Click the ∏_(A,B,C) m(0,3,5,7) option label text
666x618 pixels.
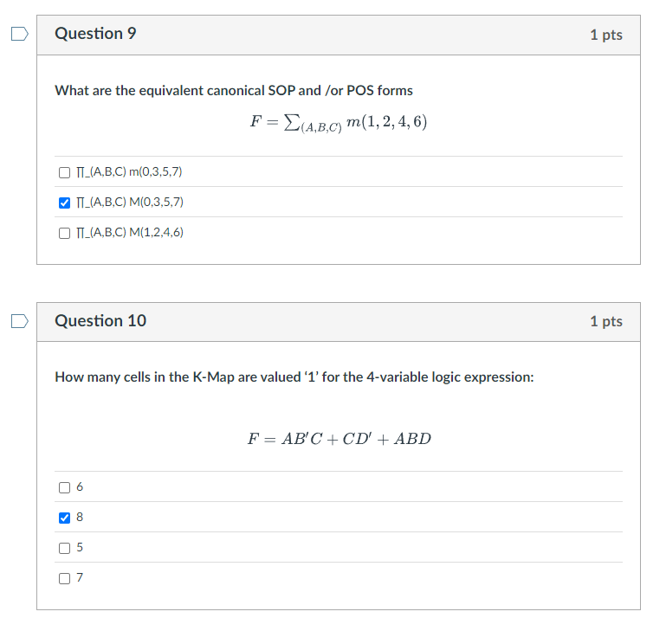coord(129,172)
